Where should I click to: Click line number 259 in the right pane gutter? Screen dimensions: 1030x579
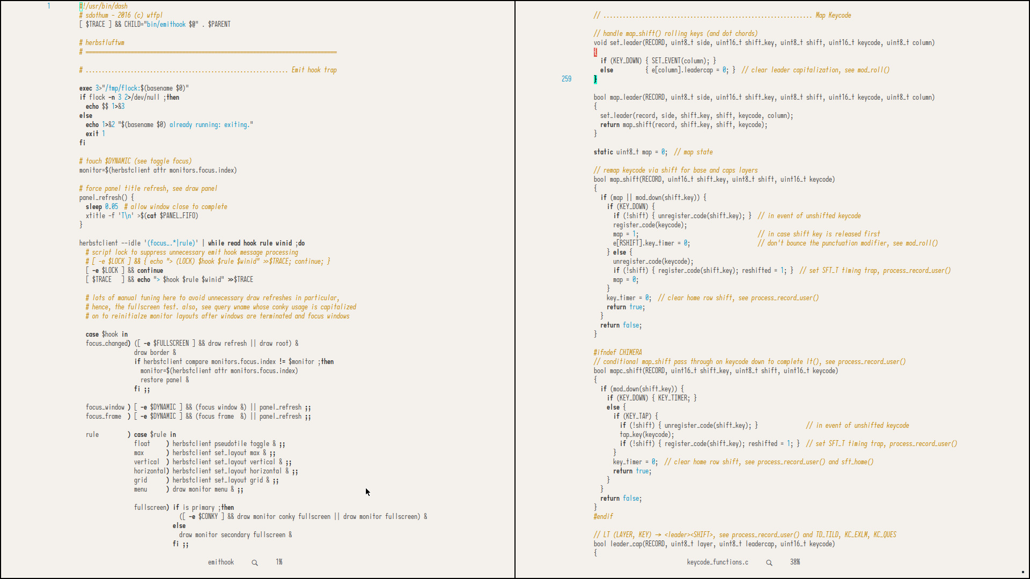566,79
